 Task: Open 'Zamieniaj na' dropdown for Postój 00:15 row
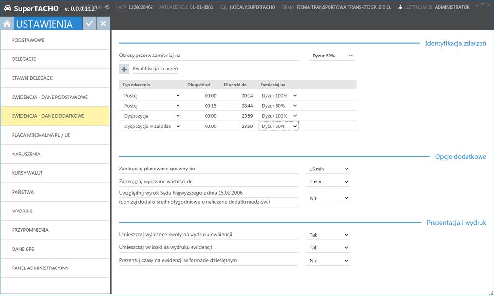point(278,106)
